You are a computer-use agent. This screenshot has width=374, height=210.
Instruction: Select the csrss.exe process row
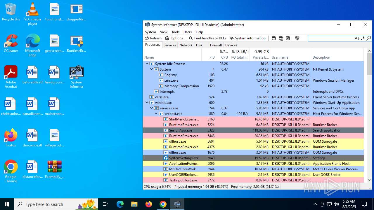[253, 97]
